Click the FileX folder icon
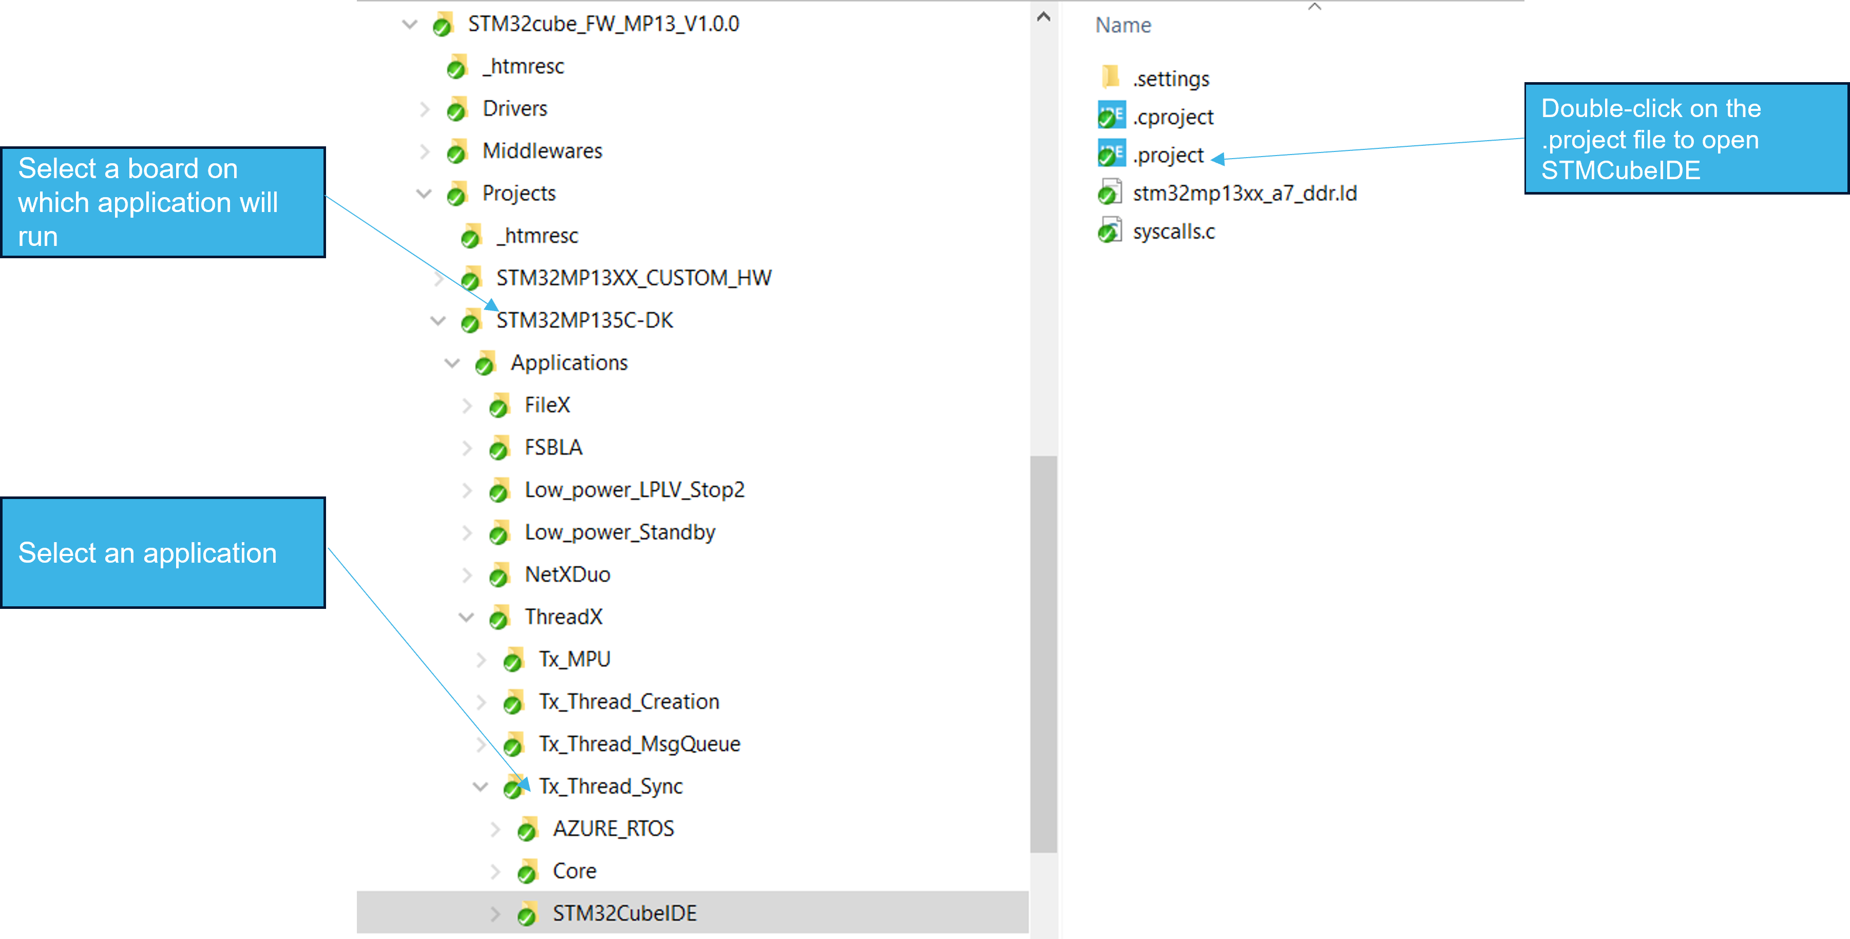The height and width of the screenshot is (939, 1850). pos(499,406)
